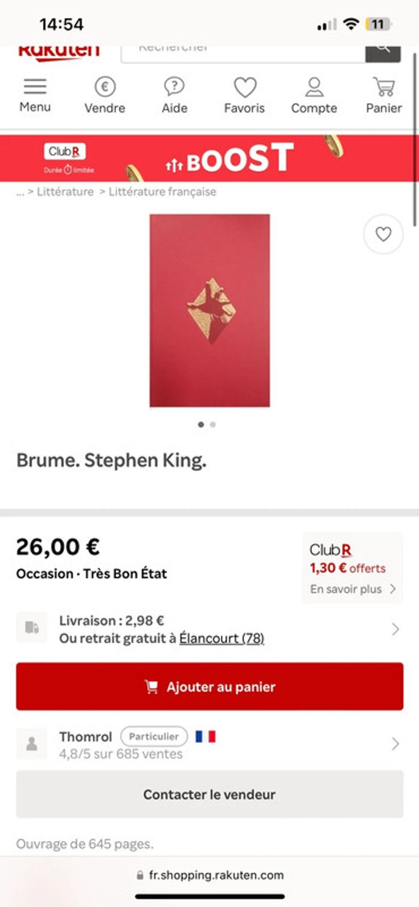Viewport: 419px width, 907px height.
Task: Click the red book cover image
Action: coord(209,310)
